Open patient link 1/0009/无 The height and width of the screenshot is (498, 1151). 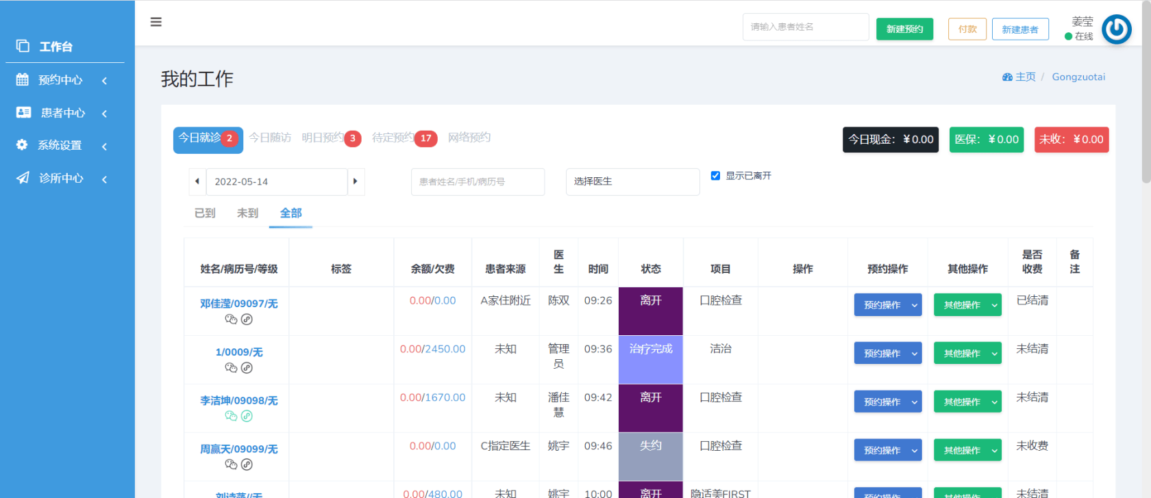pos(238,352)
